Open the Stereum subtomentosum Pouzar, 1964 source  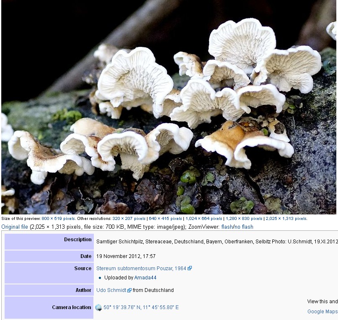142,268
